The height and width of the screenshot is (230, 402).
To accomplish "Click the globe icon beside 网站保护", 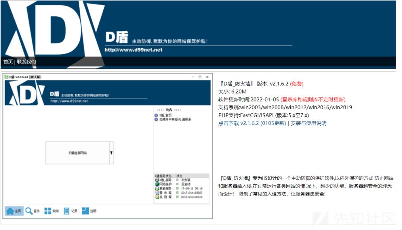I will pos(157,184).
